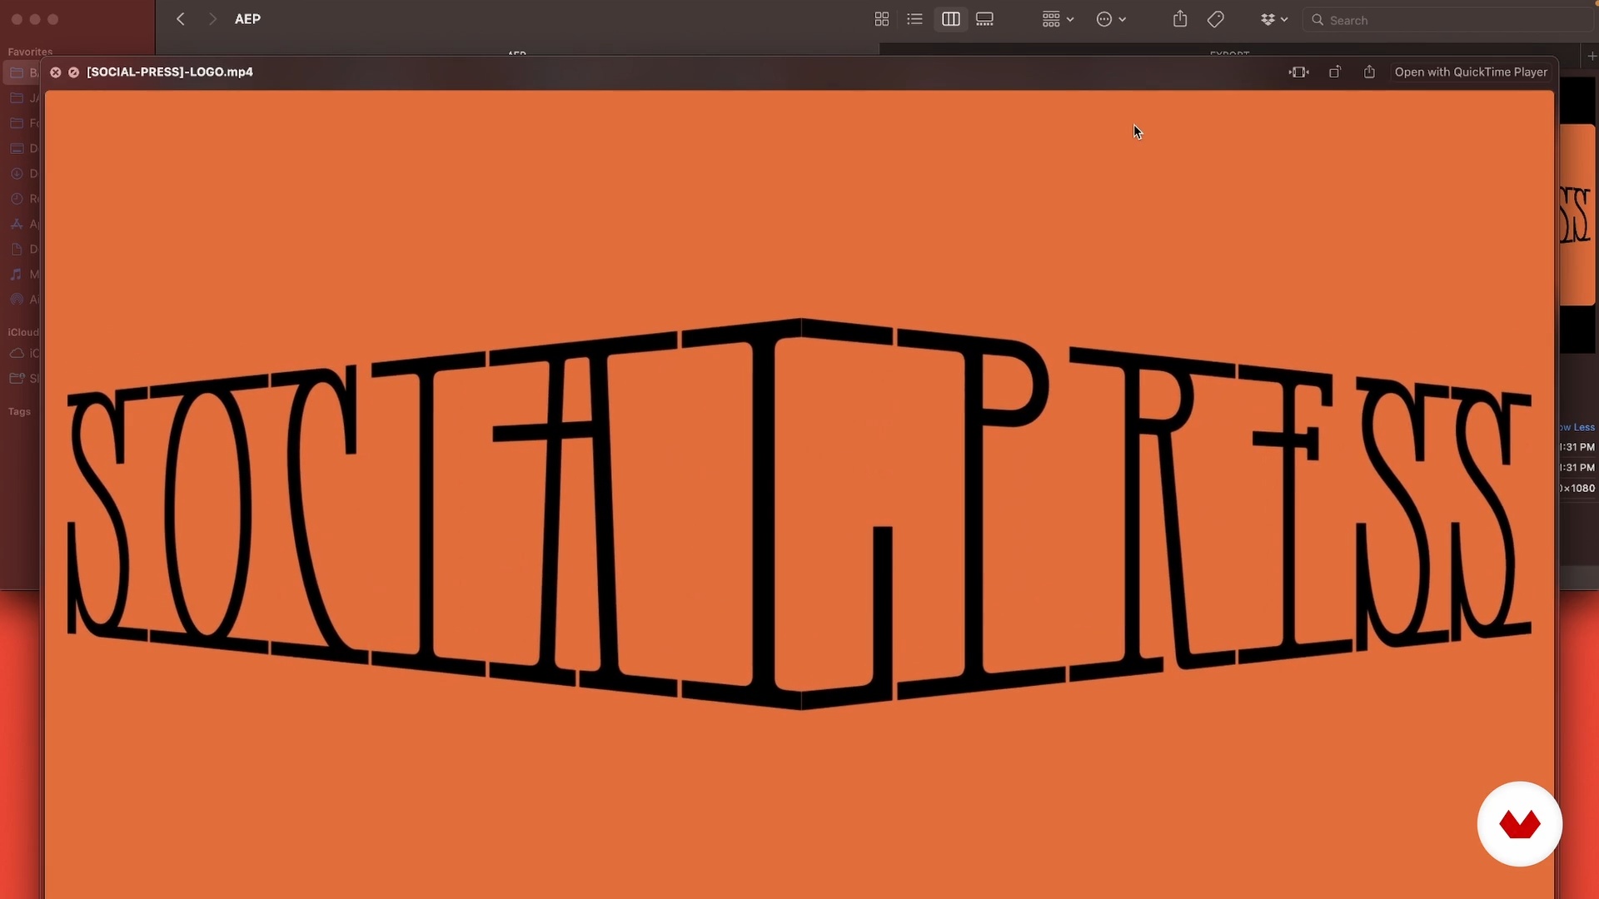Open with QuickTime Player button
Viewport: 1599px width, 899px height.
[x=1471, y=72]
